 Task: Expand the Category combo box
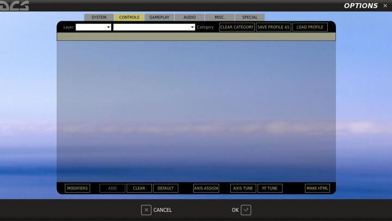coord(154,27)
